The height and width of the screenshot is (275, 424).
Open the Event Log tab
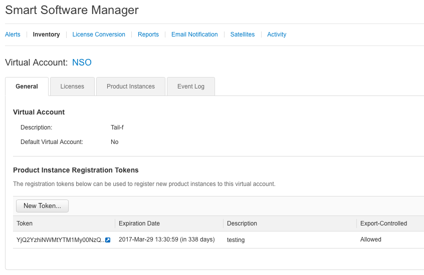191,86
